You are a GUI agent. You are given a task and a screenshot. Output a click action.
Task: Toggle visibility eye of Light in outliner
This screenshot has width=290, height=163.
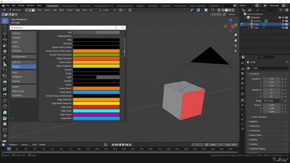pyautogui.click(x=283, y=28)
